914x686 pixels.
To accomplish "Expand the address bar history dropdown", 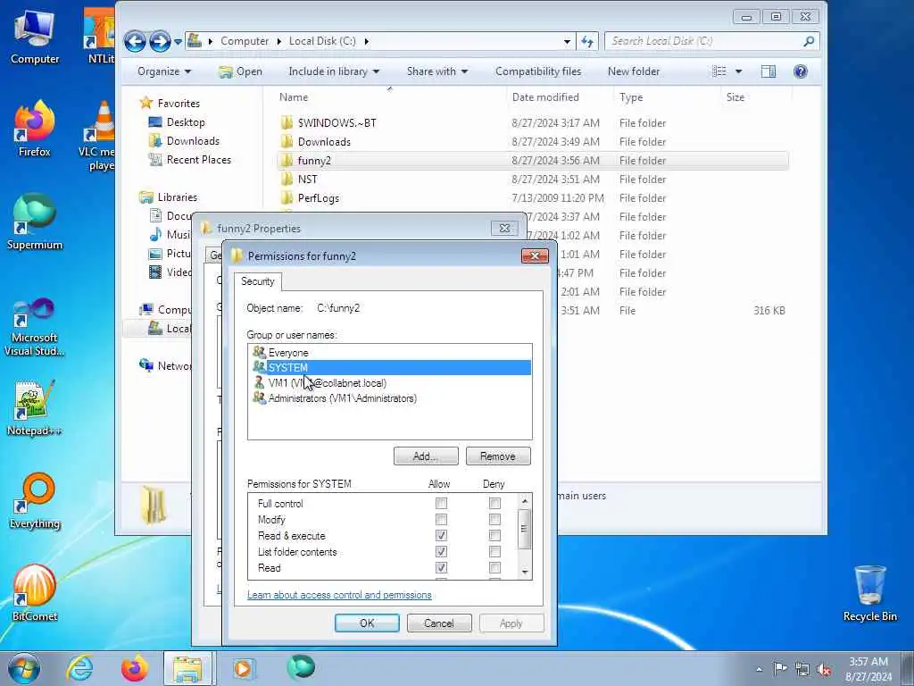I will [567, 41].
